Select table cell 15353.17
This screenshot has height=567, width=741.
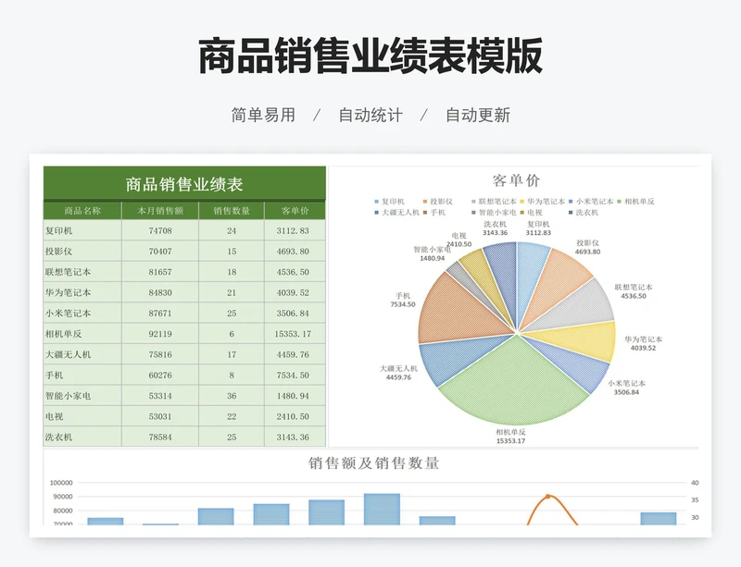(295, 334)
